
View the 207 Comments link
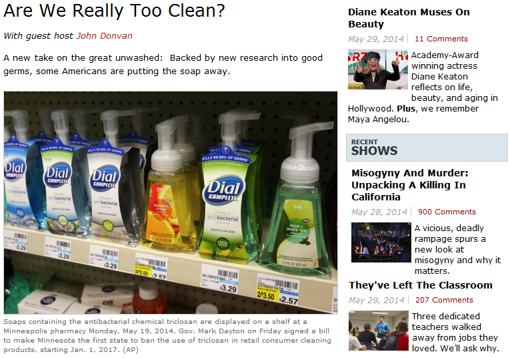click(444, 300)
